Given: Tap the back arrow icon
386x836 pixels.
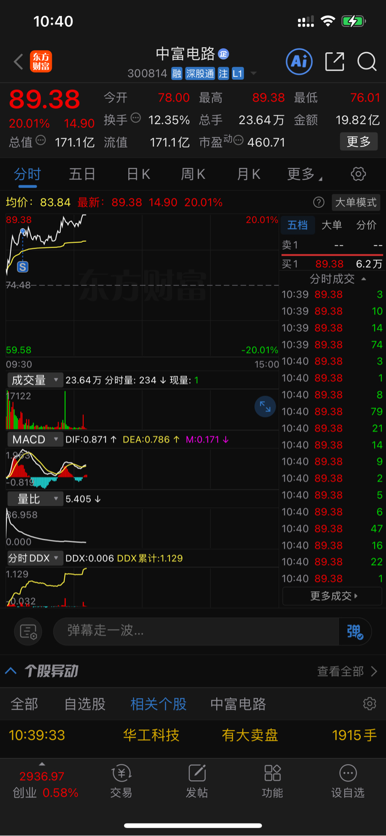Looking at the screenshot, I should [x=19, y=62].
